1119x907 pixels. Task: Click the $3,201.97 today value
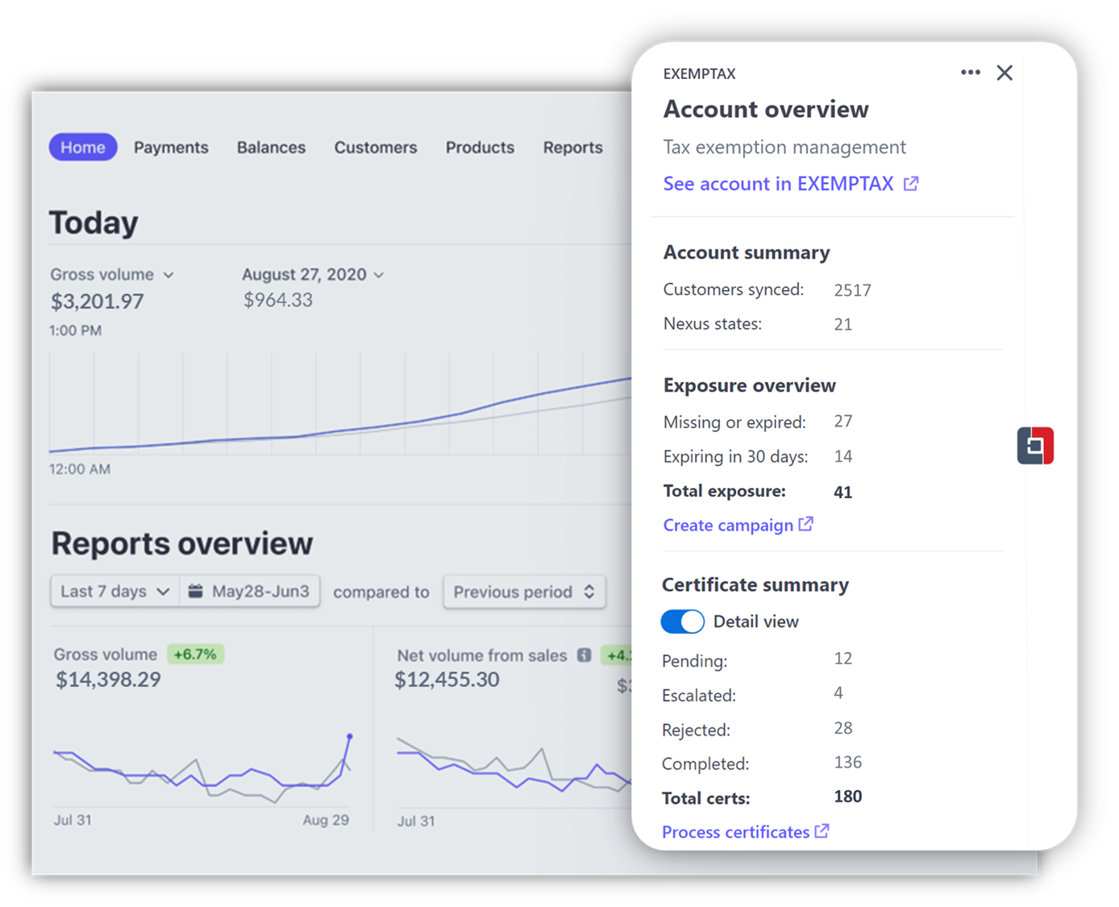coord(97,302)
